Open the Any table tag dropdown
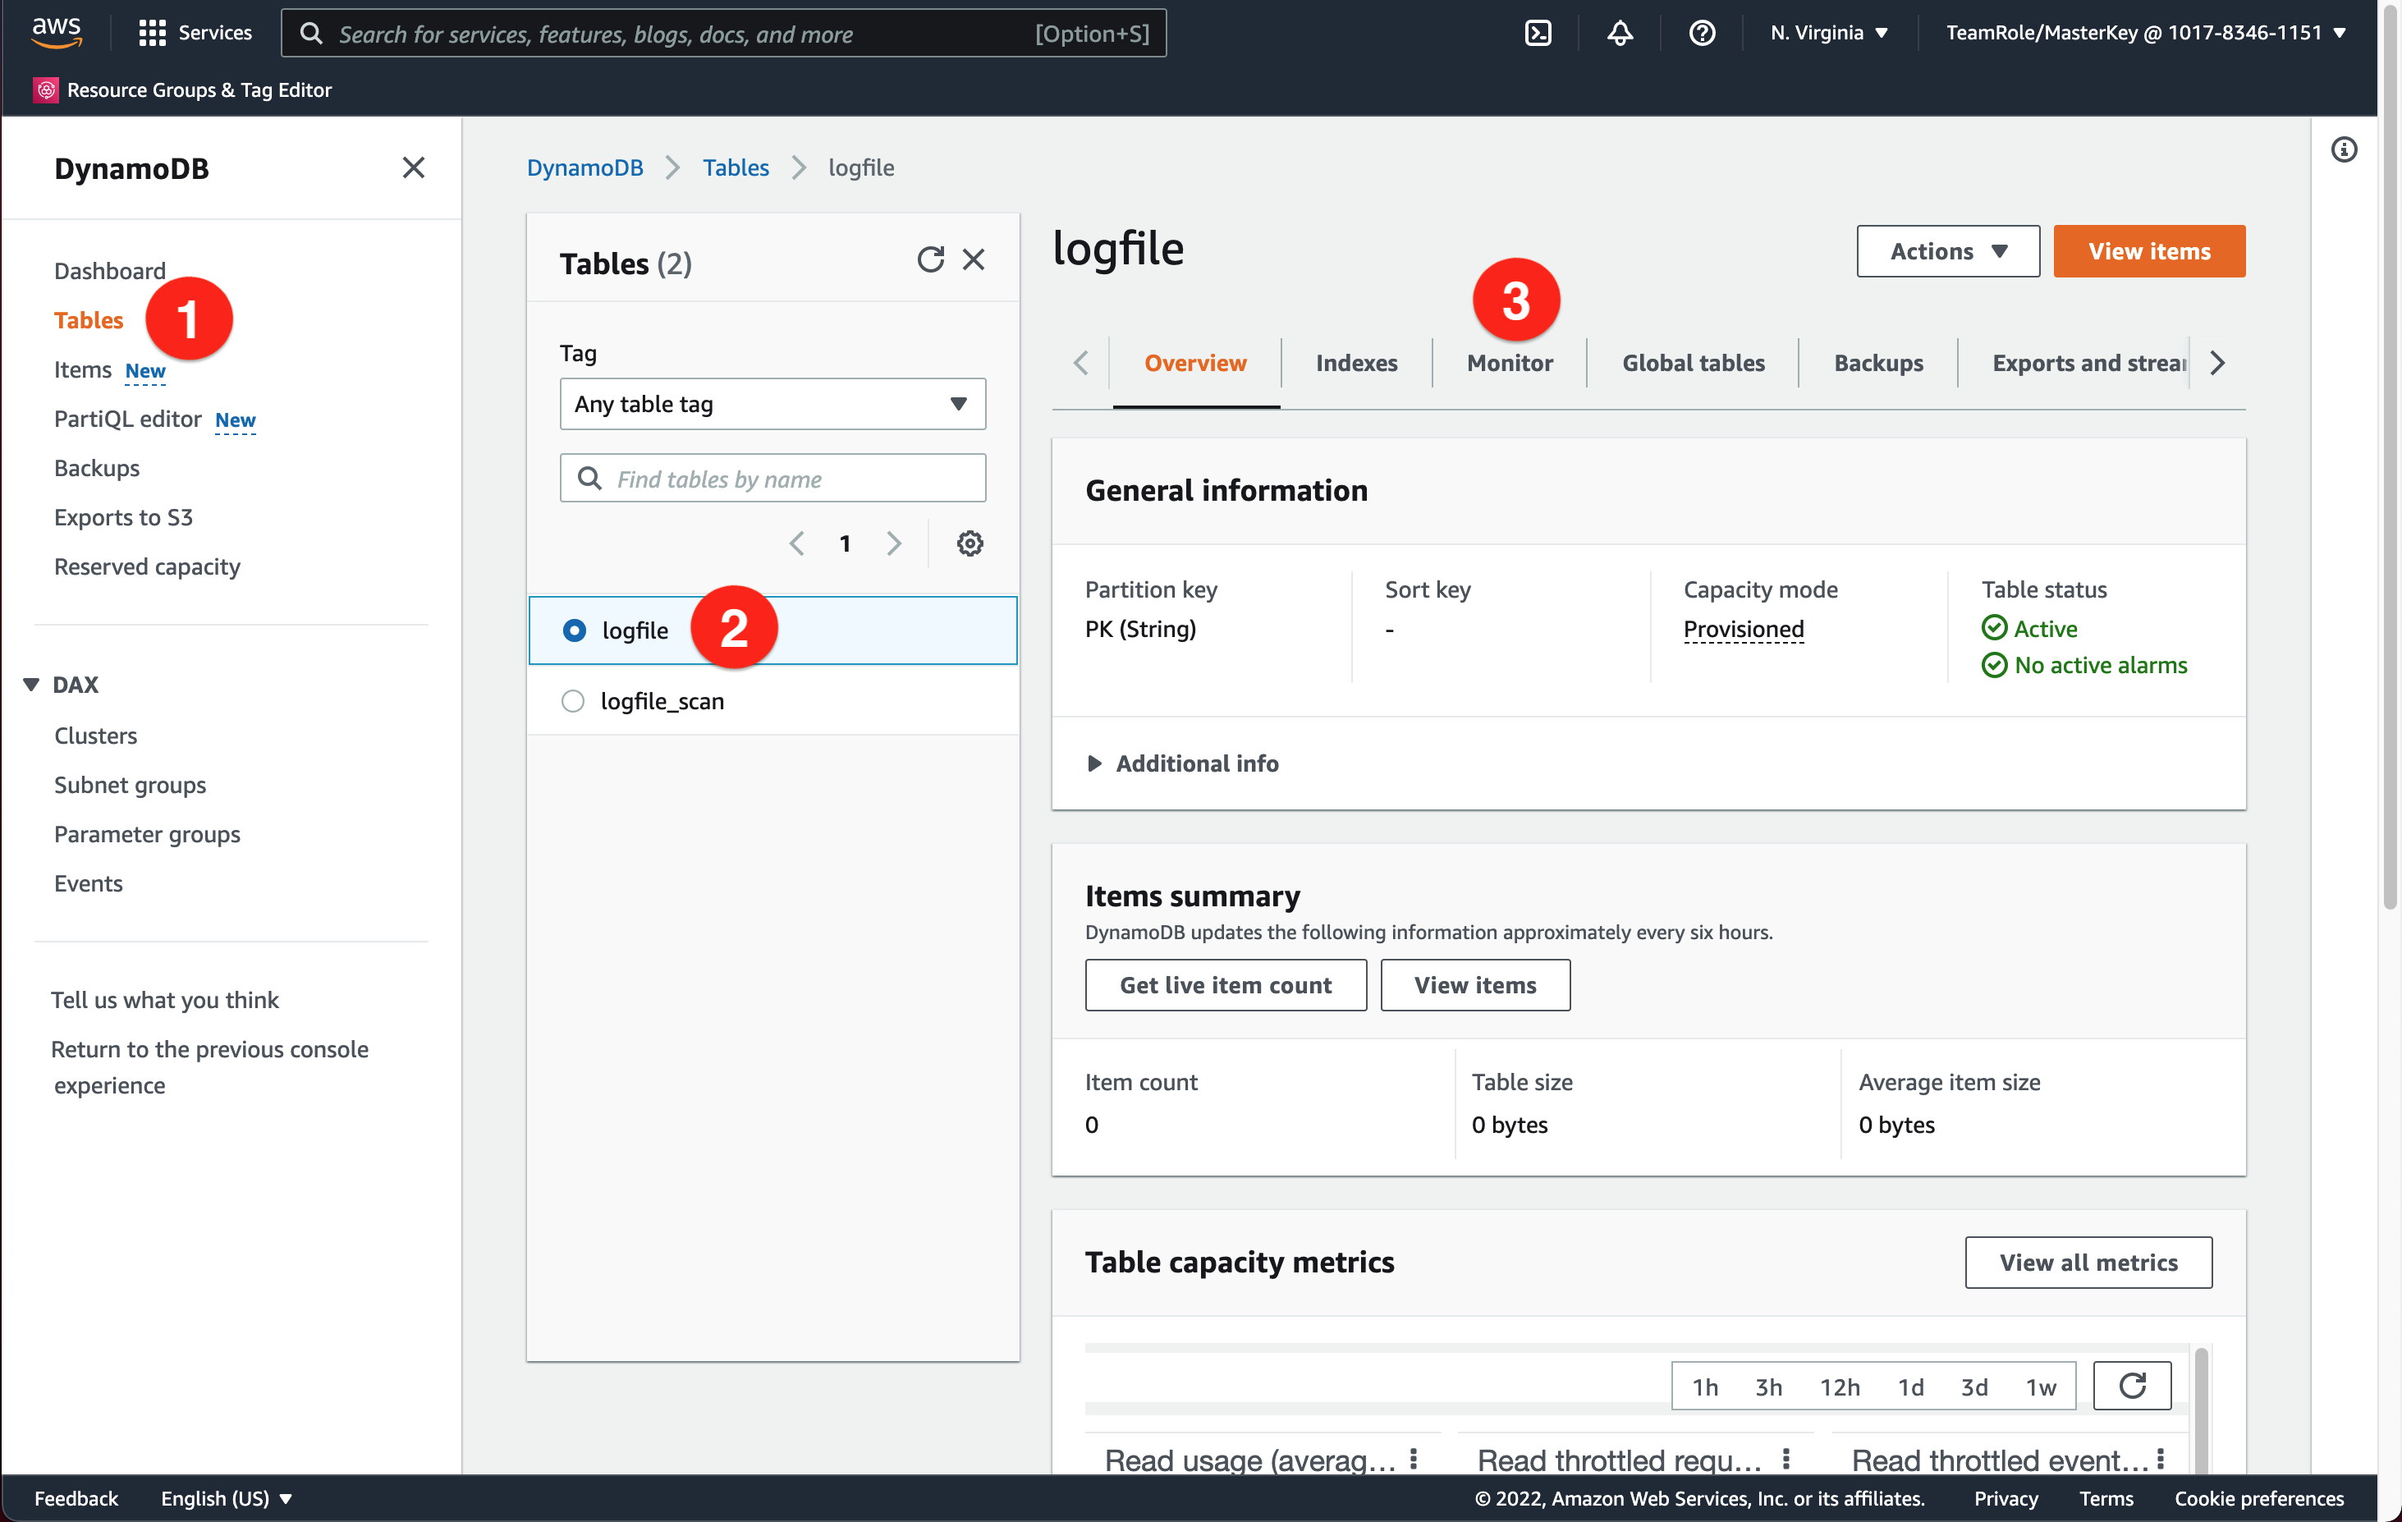This screenshot has height=1522, width=2402. click(x=773, y=404)
